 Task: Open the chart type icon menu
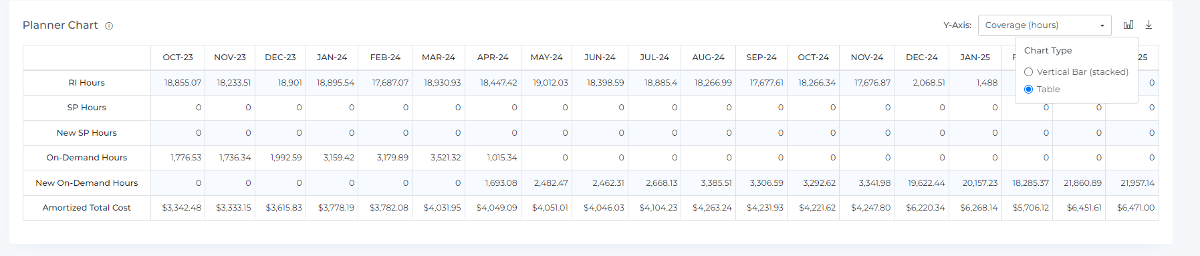1128,25
